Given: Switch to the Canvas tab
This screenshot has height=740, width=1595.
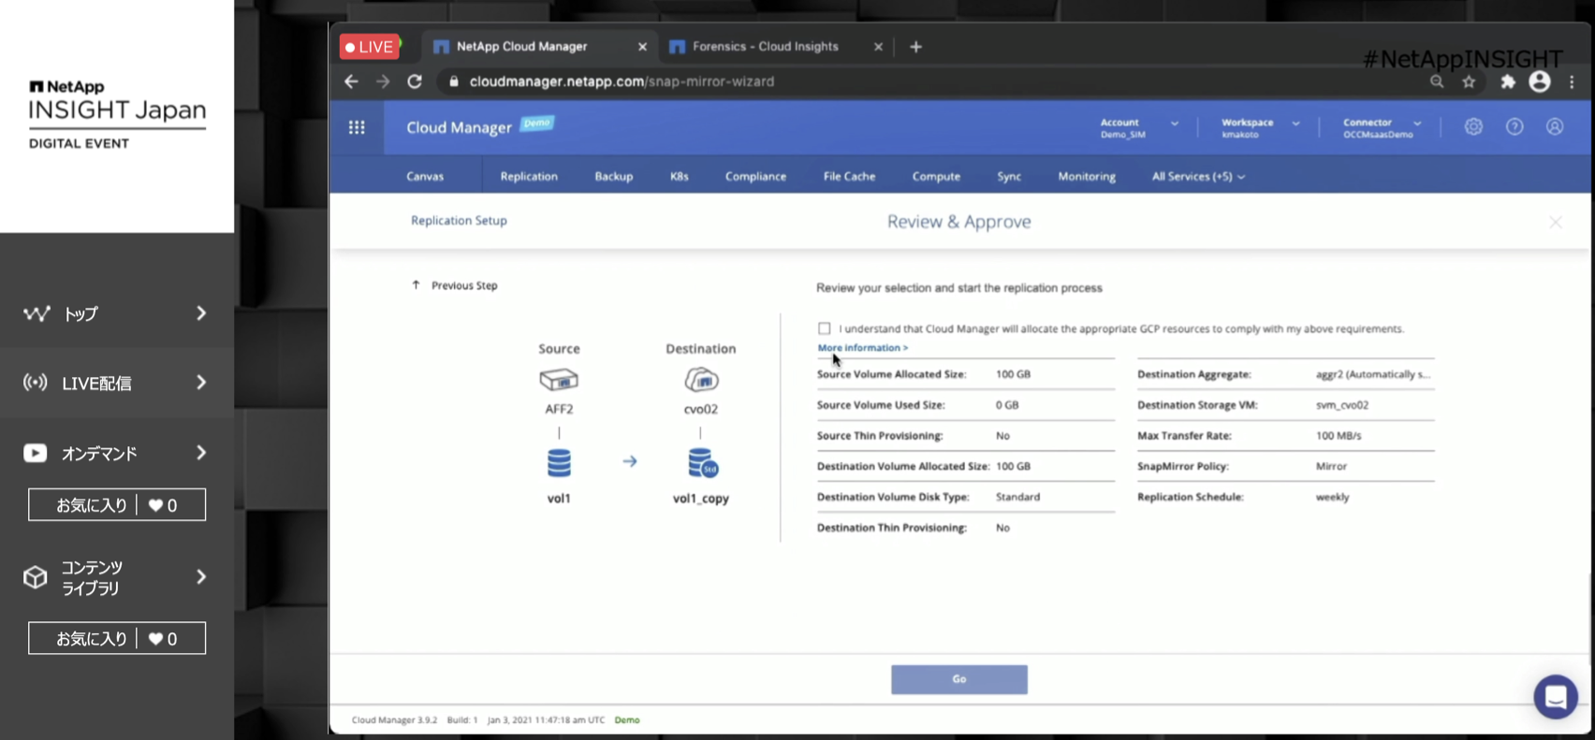Looking at the screenshot, I should (x=425, y=176).
